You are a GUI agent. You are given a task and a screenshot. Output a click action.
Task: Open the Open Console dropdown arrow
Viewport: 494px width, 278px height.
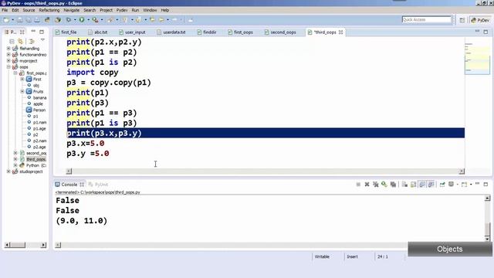(x=471, y=185)
